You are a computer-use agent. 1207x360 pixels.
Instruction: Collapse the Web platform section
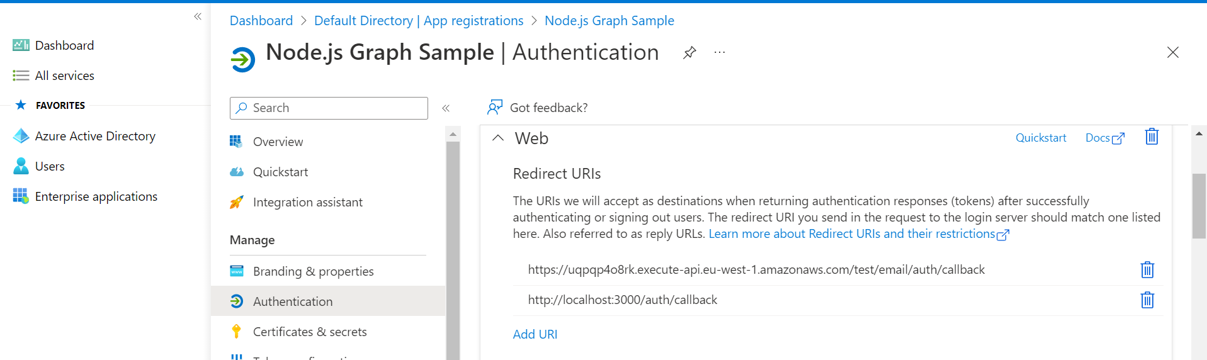[498, 138]
